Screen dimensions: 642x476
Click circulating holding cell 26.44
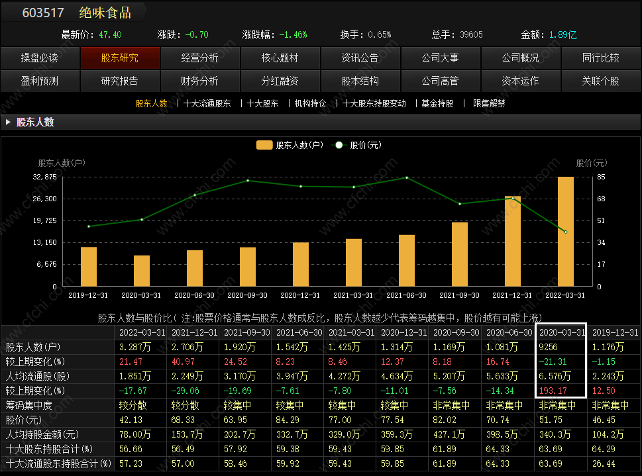coord(604,463)
